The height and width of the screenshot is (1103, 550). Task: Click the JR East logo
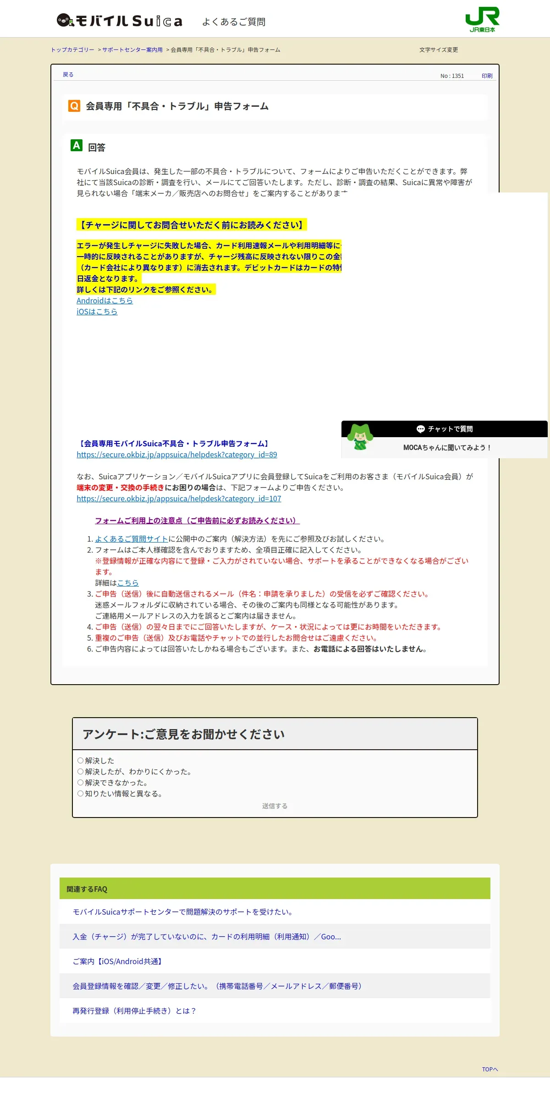[x=482, y=19]
